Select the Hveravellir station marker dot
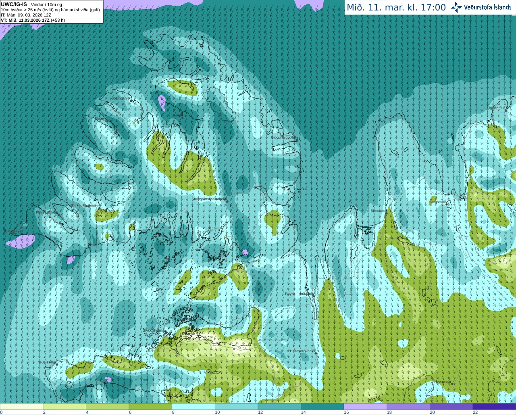 click(x=452, y=384)
